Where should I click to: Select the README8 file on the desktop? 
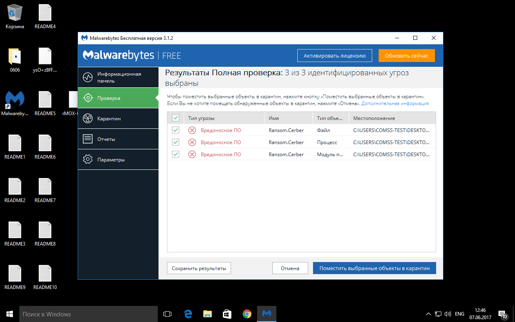pos(45,234)
